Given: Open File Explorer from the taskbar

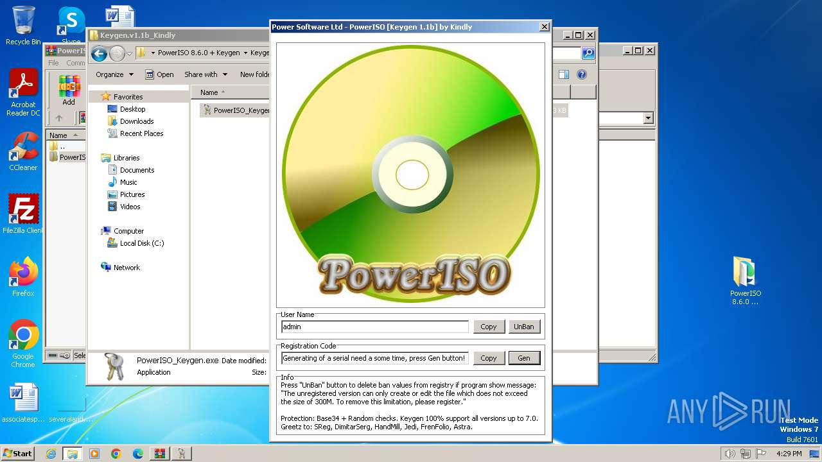Looking at the screenshot, I should point(73,454).
